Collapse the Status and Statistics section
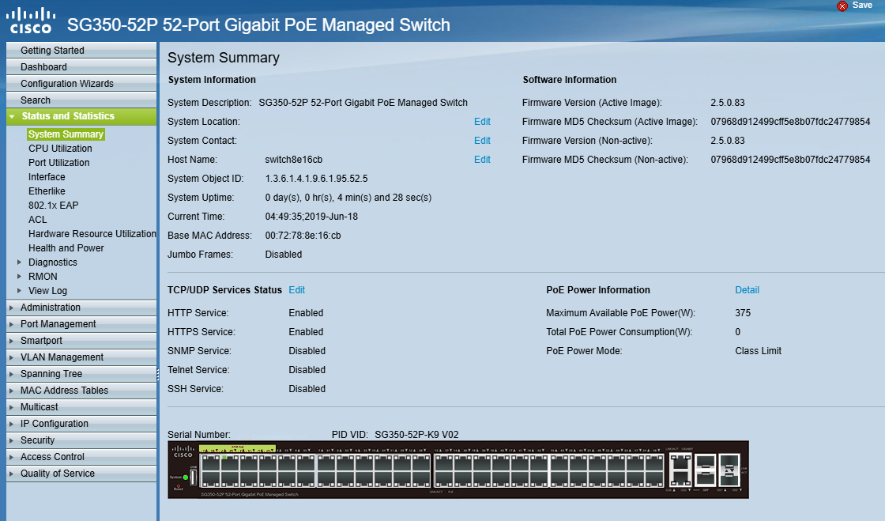Screen dimensions: 885x521 [x=12, y=116]
